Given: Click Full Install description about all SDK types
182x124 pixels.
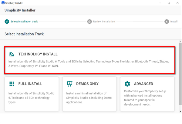Looking at the screenshot, I should (x=31, y=98).
